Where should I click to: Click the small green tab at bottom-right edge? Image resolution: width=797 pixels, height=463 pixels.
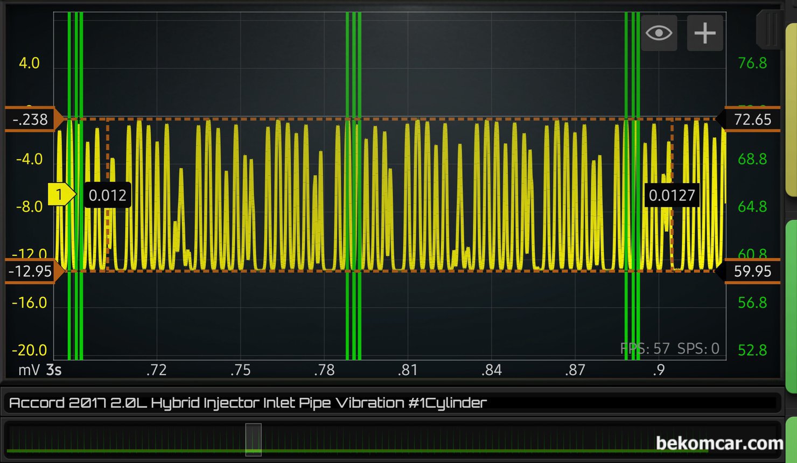pos(791,439)
